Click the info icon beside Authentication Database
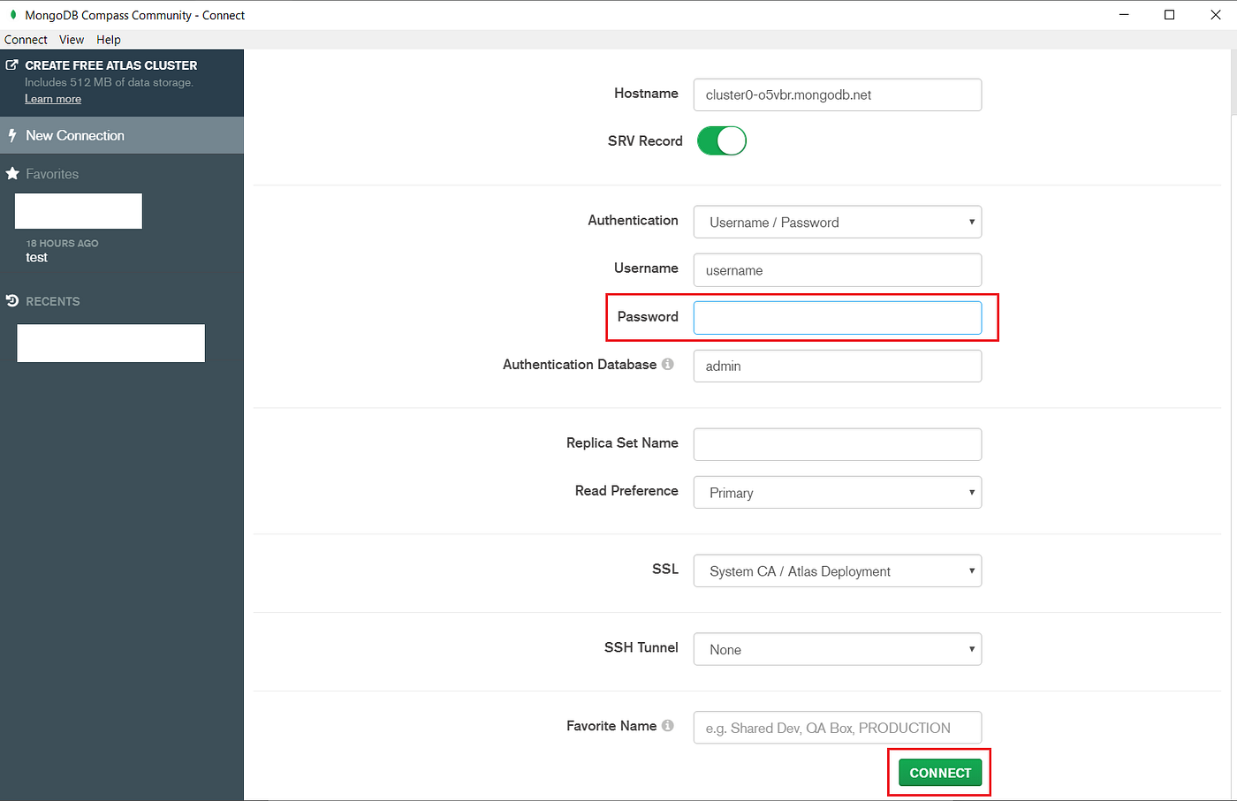Image resolution: width=1237 pixels, height=801 pixels. click(669, 363)
